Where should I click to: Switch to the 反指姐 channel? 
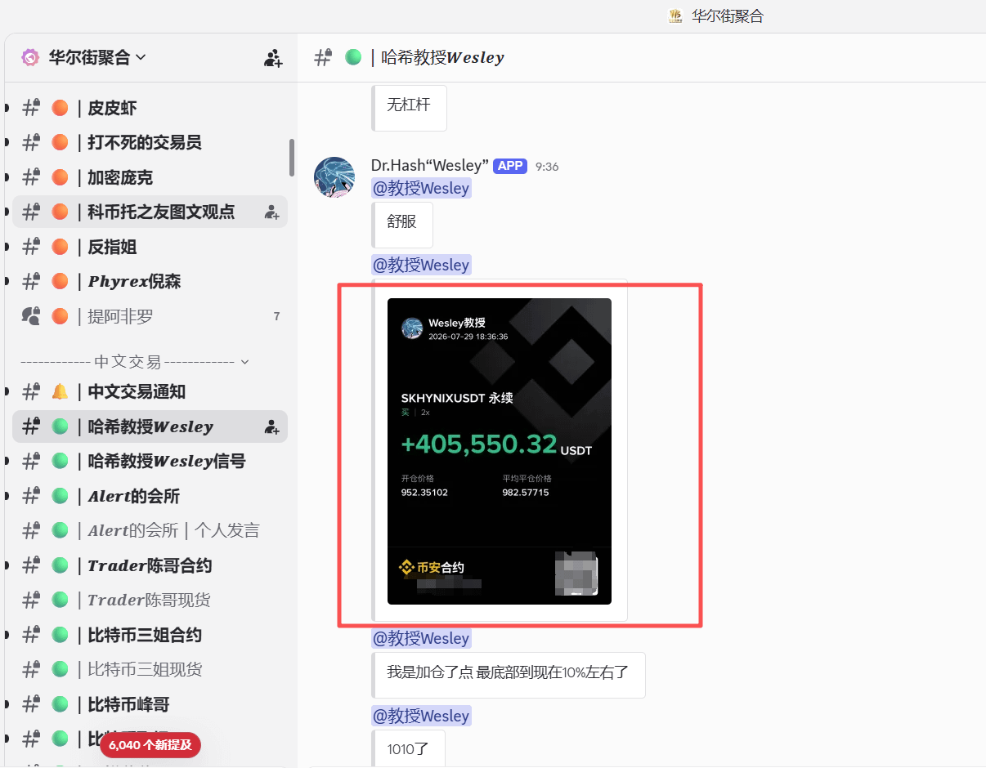(x=150, y=247)
